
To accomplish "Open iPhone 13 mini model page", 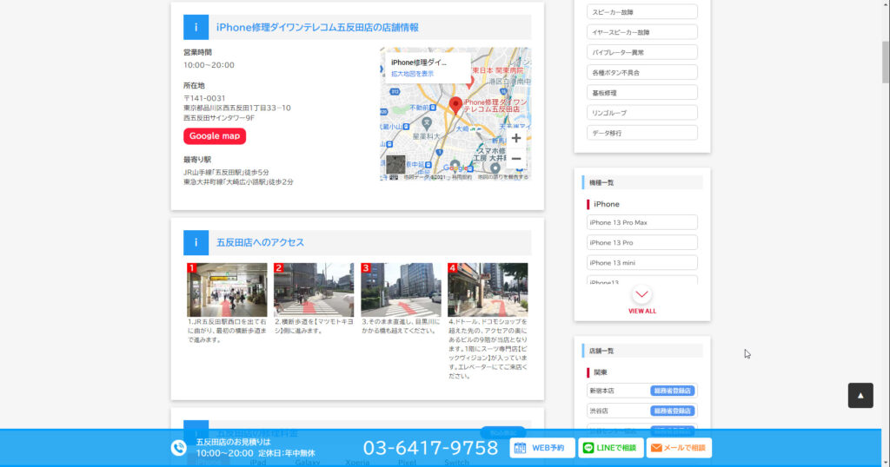I will 642,262.
